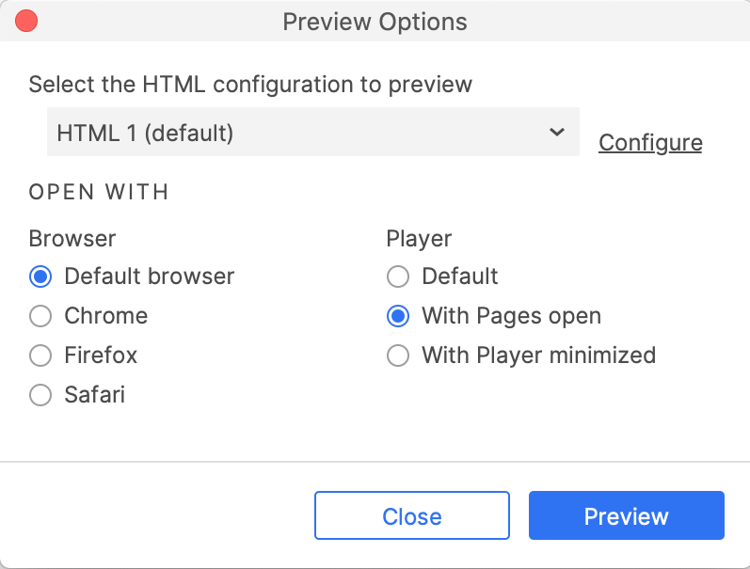Click the blue Preview button
750x569 pixels.
pos(626,516)
